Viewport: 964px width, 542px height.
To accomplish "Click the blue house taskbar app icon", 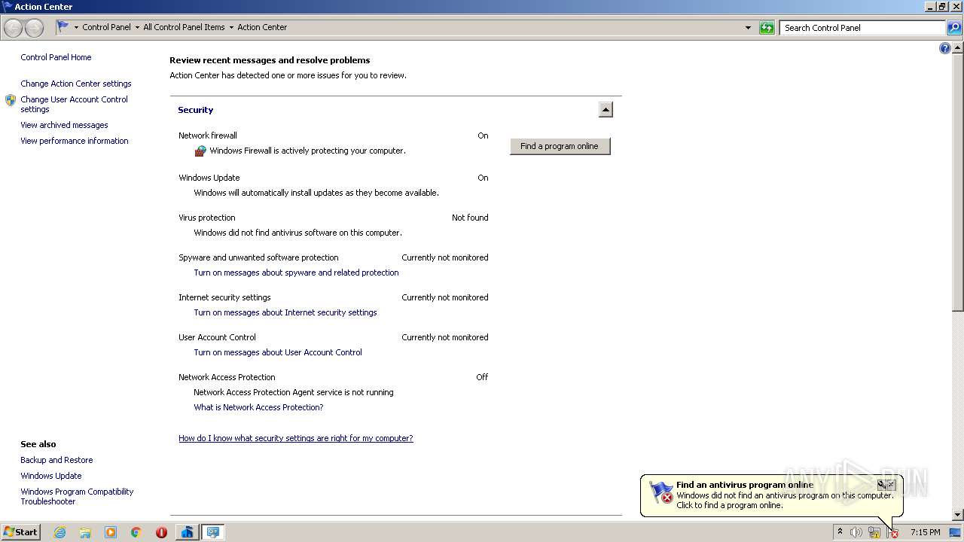I will point(187,532).
